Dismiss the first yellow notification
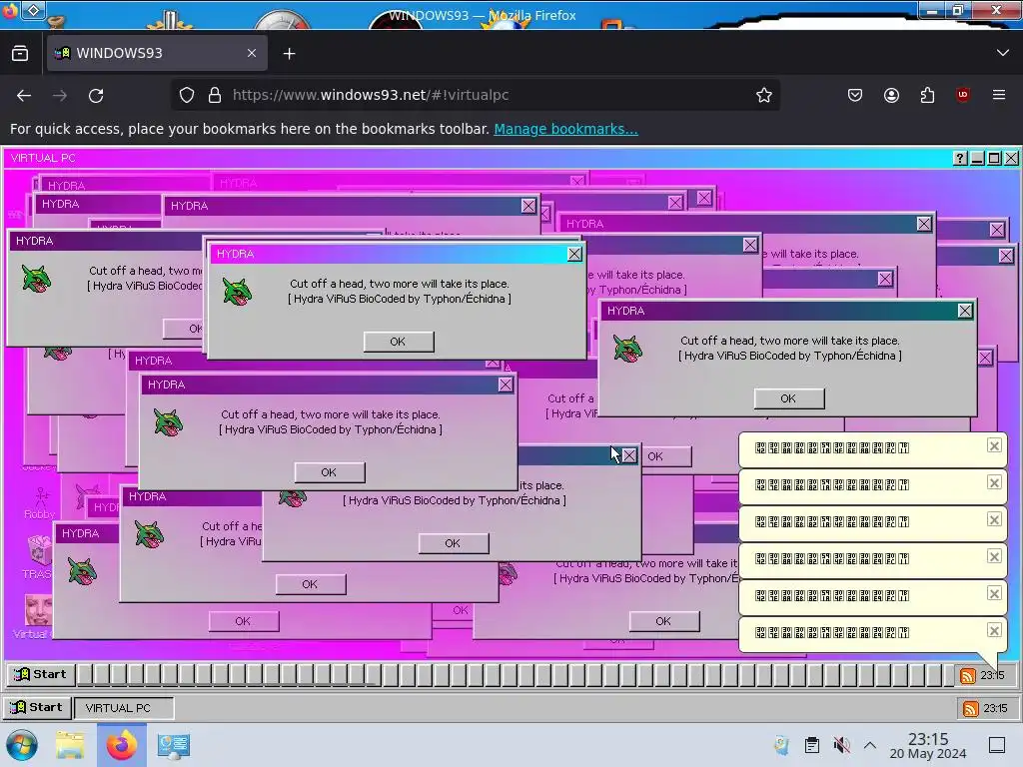Screen dimensions: 1023x767 [994, 445]
